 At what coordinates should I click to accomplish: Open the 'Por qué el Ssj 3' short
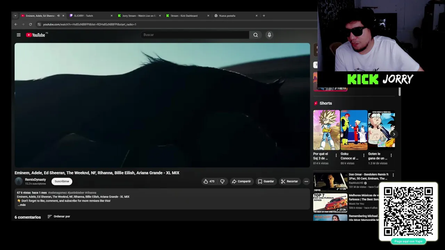[x=326, y=130]
